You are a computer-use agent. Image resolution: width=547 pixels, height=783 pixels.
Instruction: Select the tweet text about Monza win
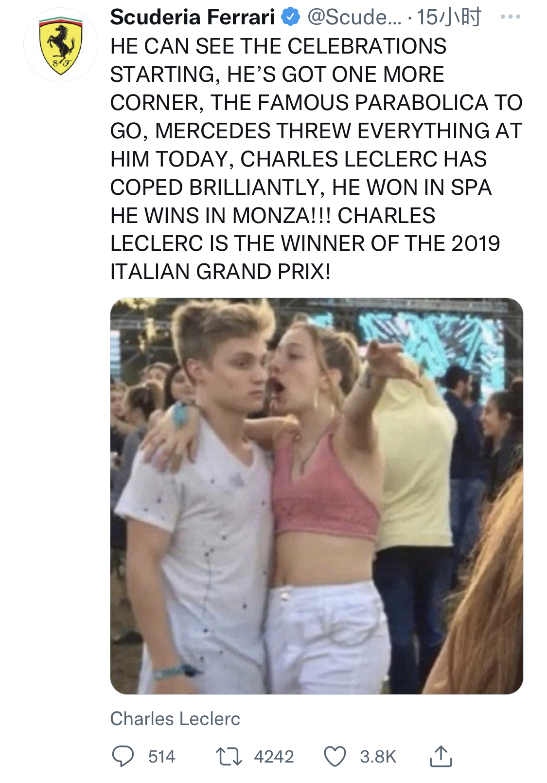pos(317,159)
